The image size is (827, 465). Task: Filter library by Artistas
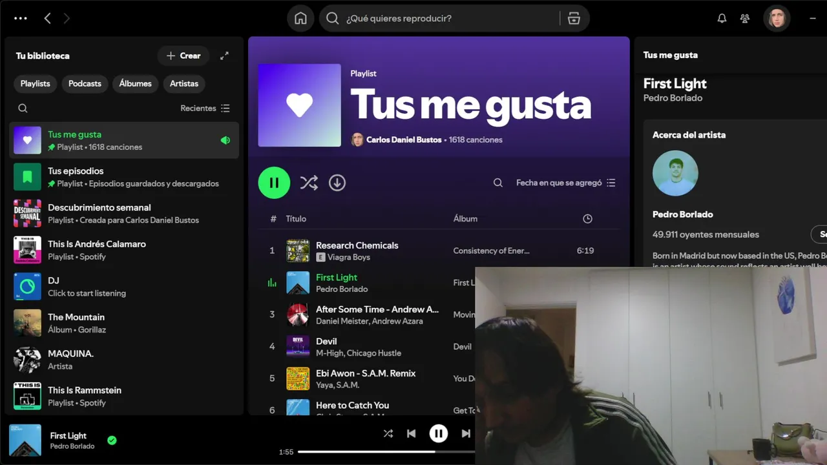[184, 83]
